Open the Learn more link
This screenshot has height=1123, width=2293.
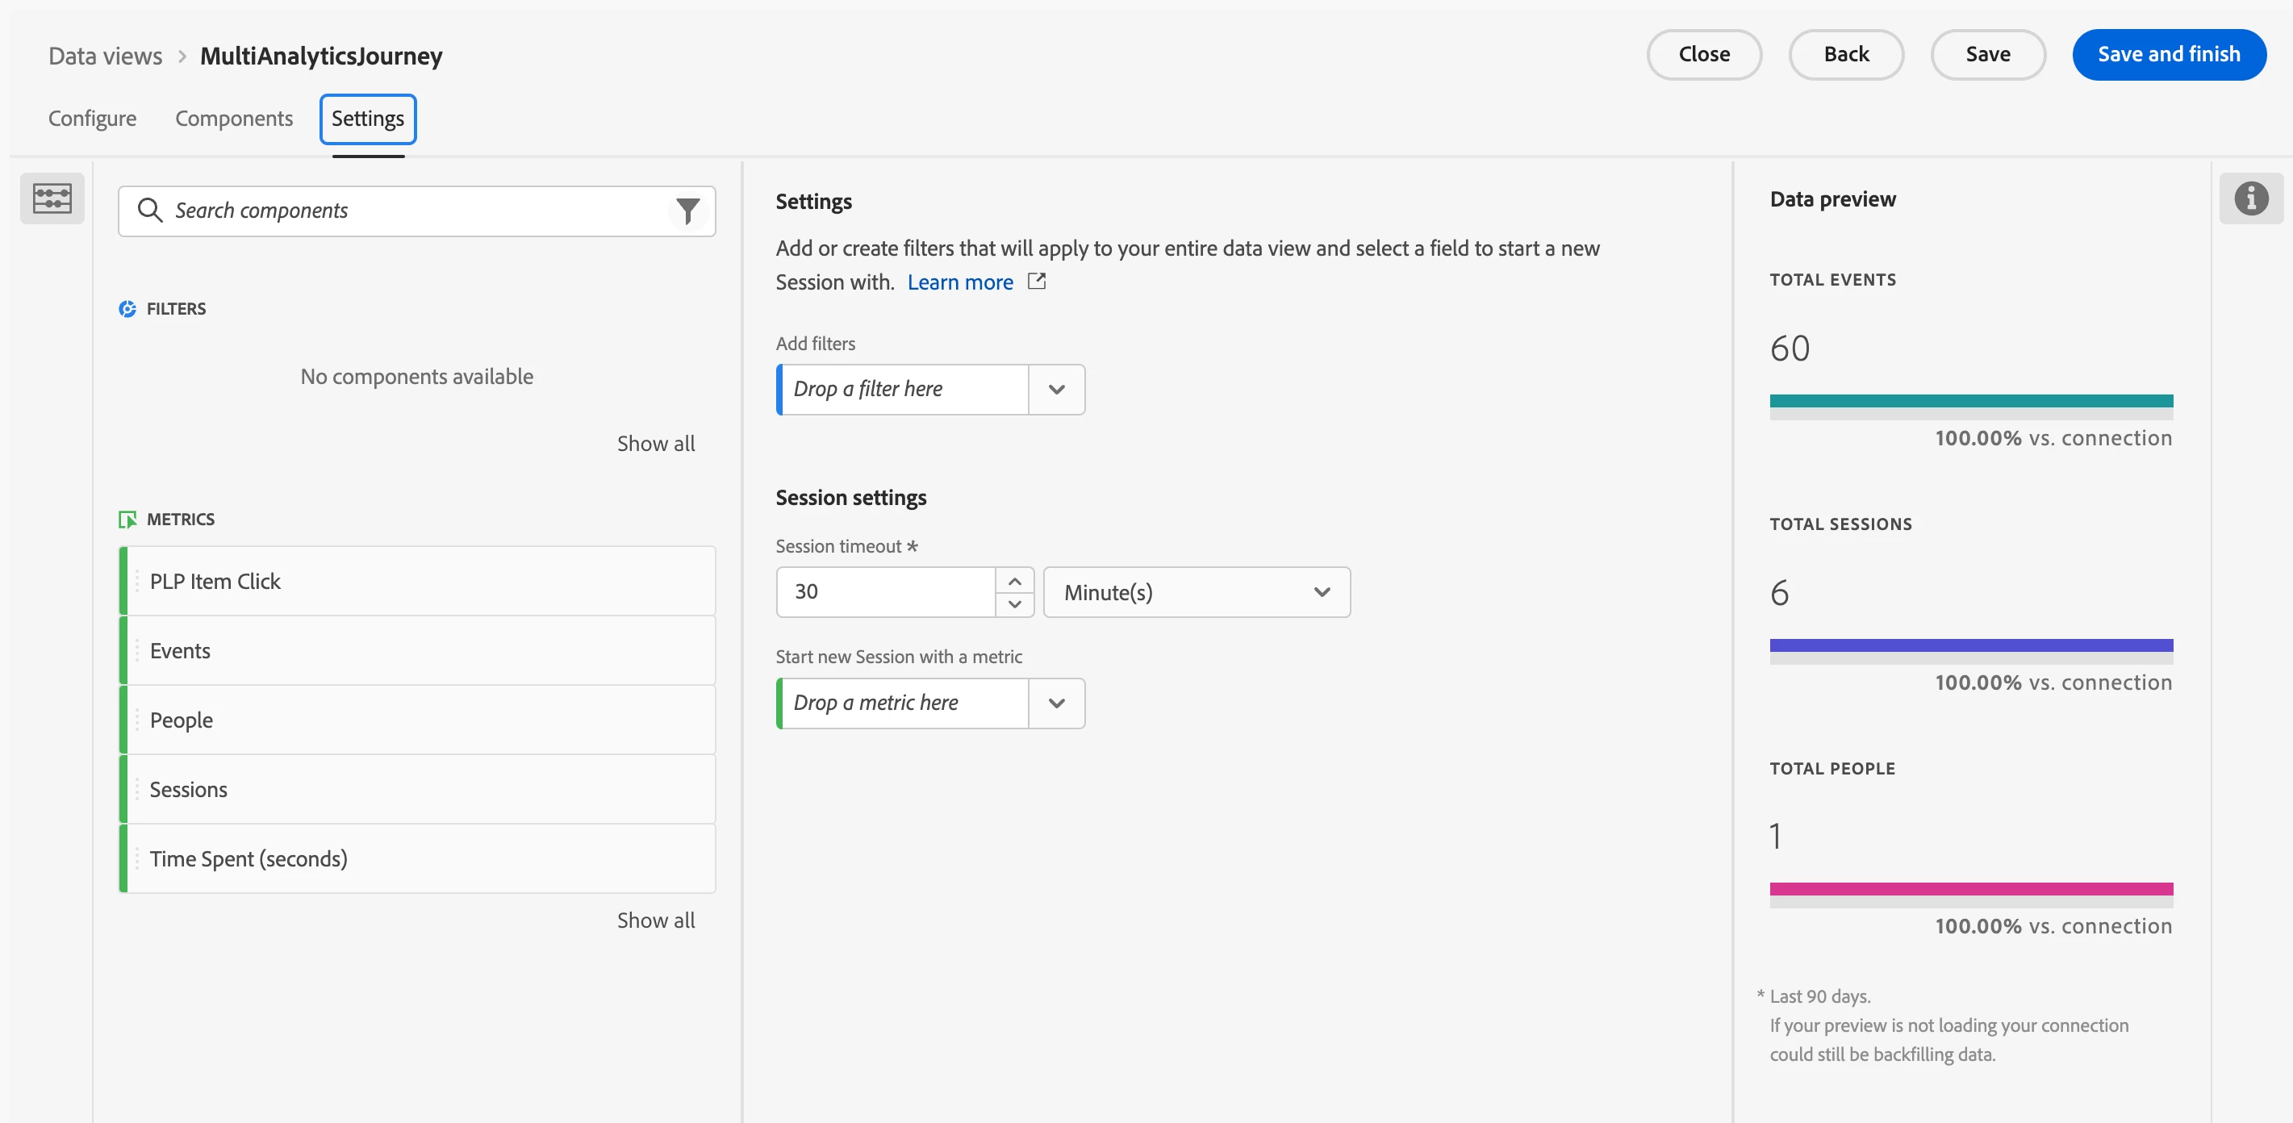959,282
